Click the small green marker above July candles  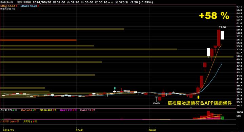tap(115, 88)
